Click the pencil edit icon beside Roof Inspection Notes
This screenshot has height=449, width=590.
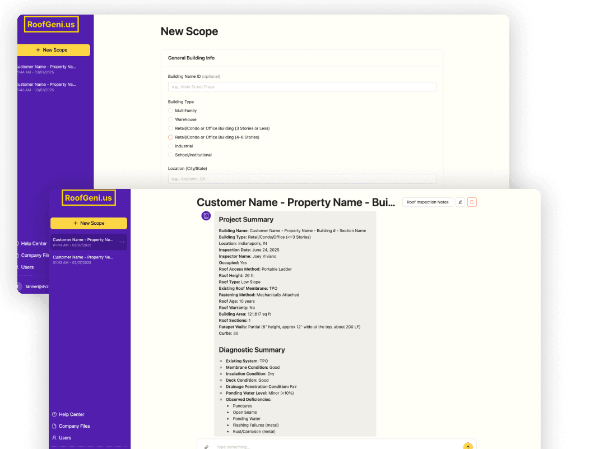[x=460, y=202]
